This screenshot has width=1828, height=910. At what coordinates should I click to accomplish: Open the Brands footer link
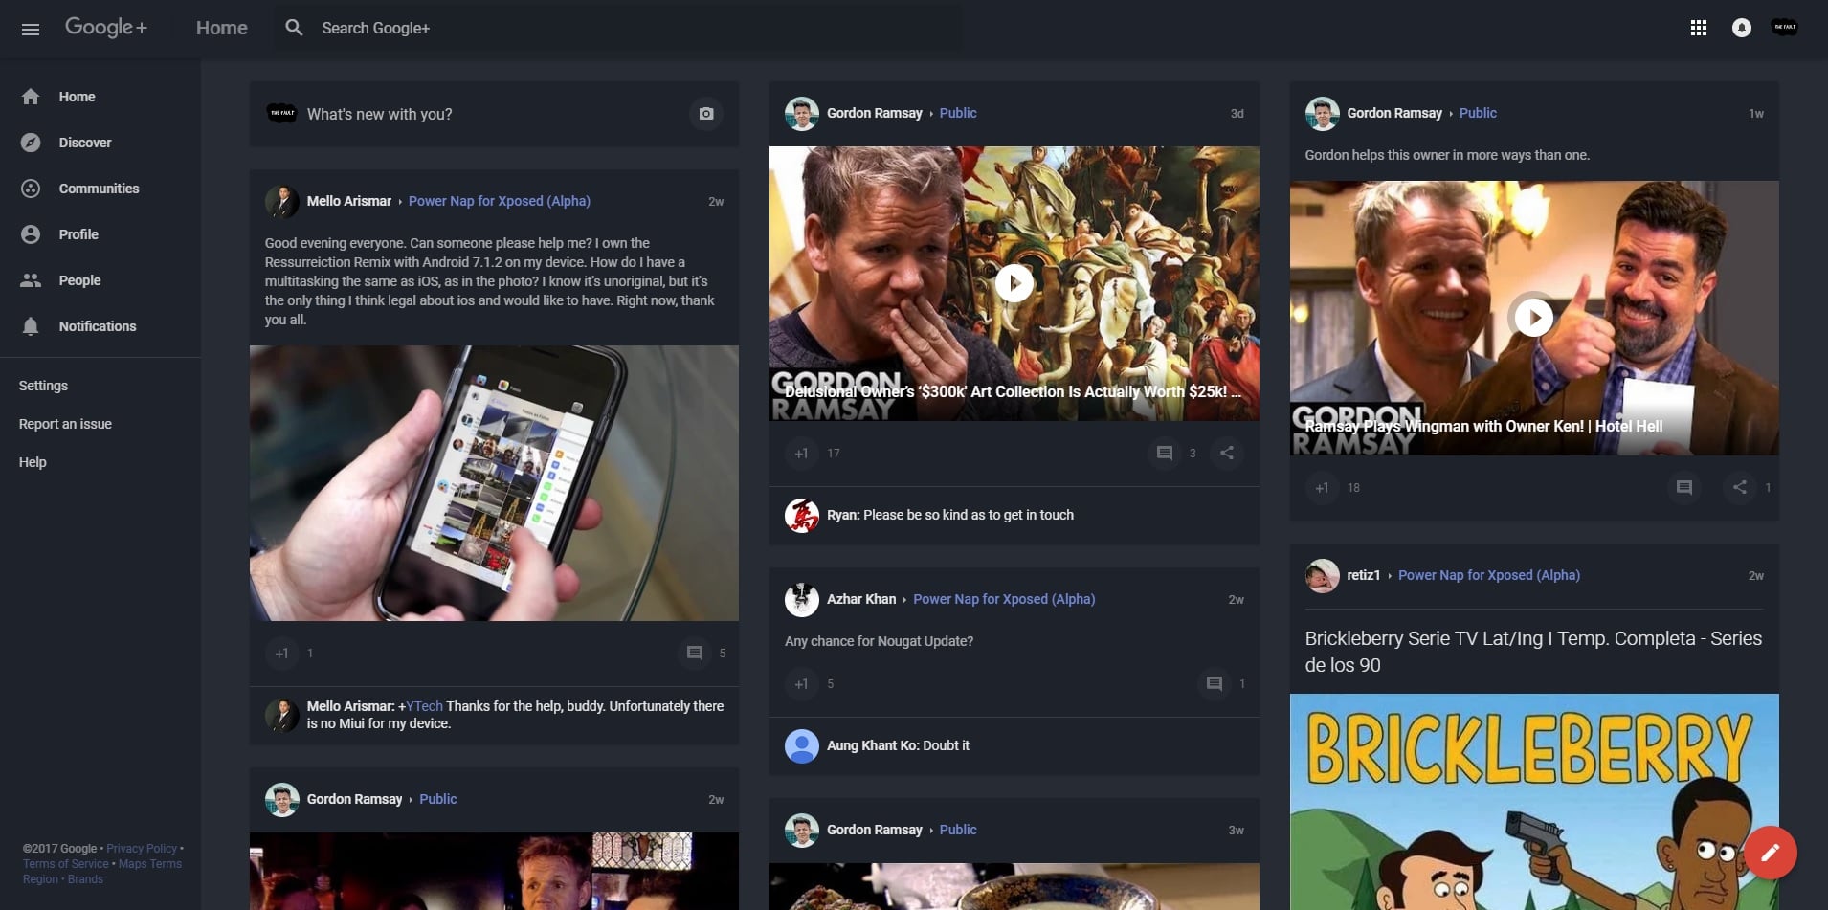[x=85, y=879]
